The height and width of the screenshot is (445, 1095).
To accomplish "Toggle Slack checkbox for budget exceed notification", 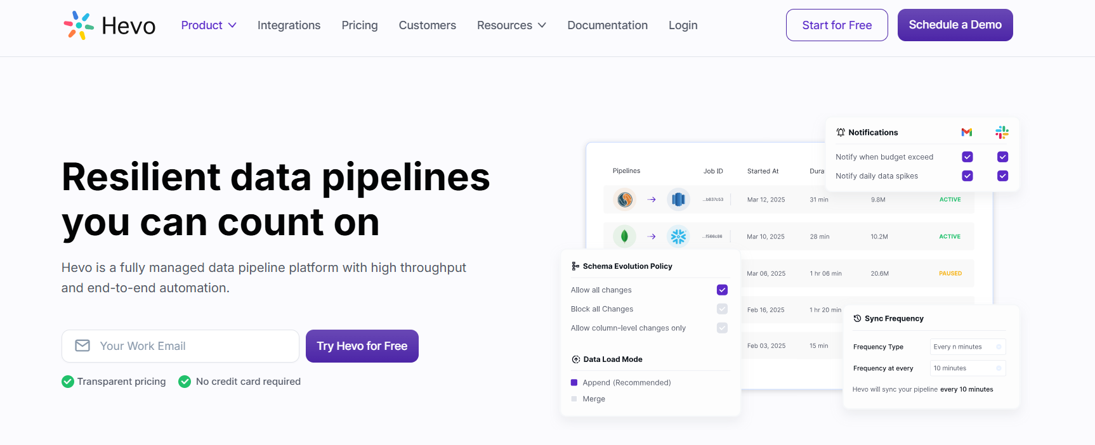I will [1003, 157].
